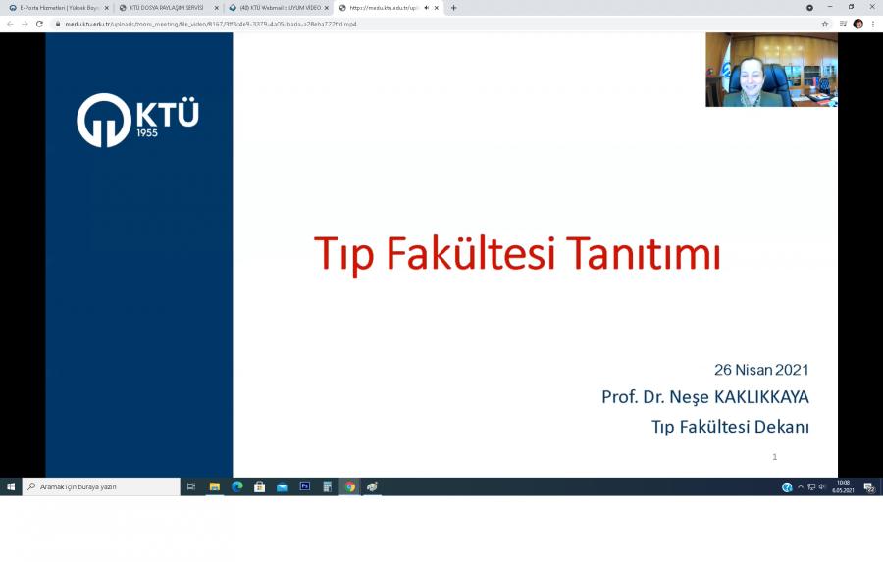Launch File Explorer from taskbar

pos(214,486)
